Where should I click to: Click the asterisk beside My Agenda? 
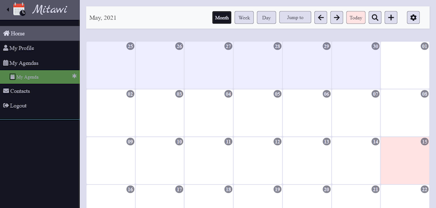pos(74,76)
